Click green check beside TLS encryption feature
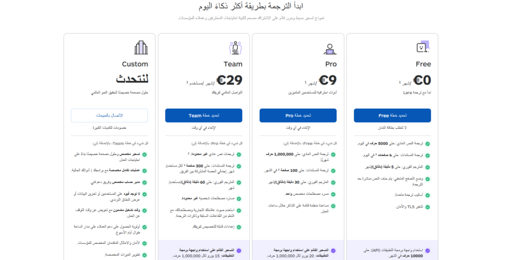 pyautogui.click(x=427, y=207)
